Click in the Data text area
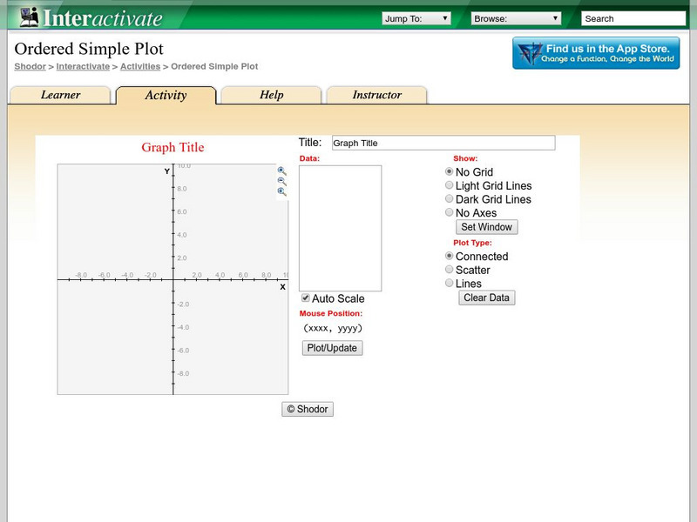The image size is (697, 522). tap(340, 228)
